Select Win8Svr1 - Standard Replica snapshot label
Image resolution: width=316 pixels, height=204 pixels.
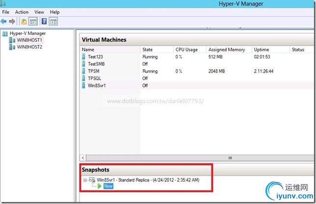click(x=148, y=180)
